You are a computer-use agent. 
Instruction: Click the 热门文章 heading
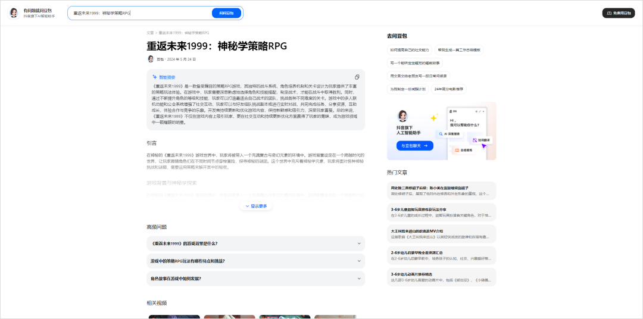397,172
